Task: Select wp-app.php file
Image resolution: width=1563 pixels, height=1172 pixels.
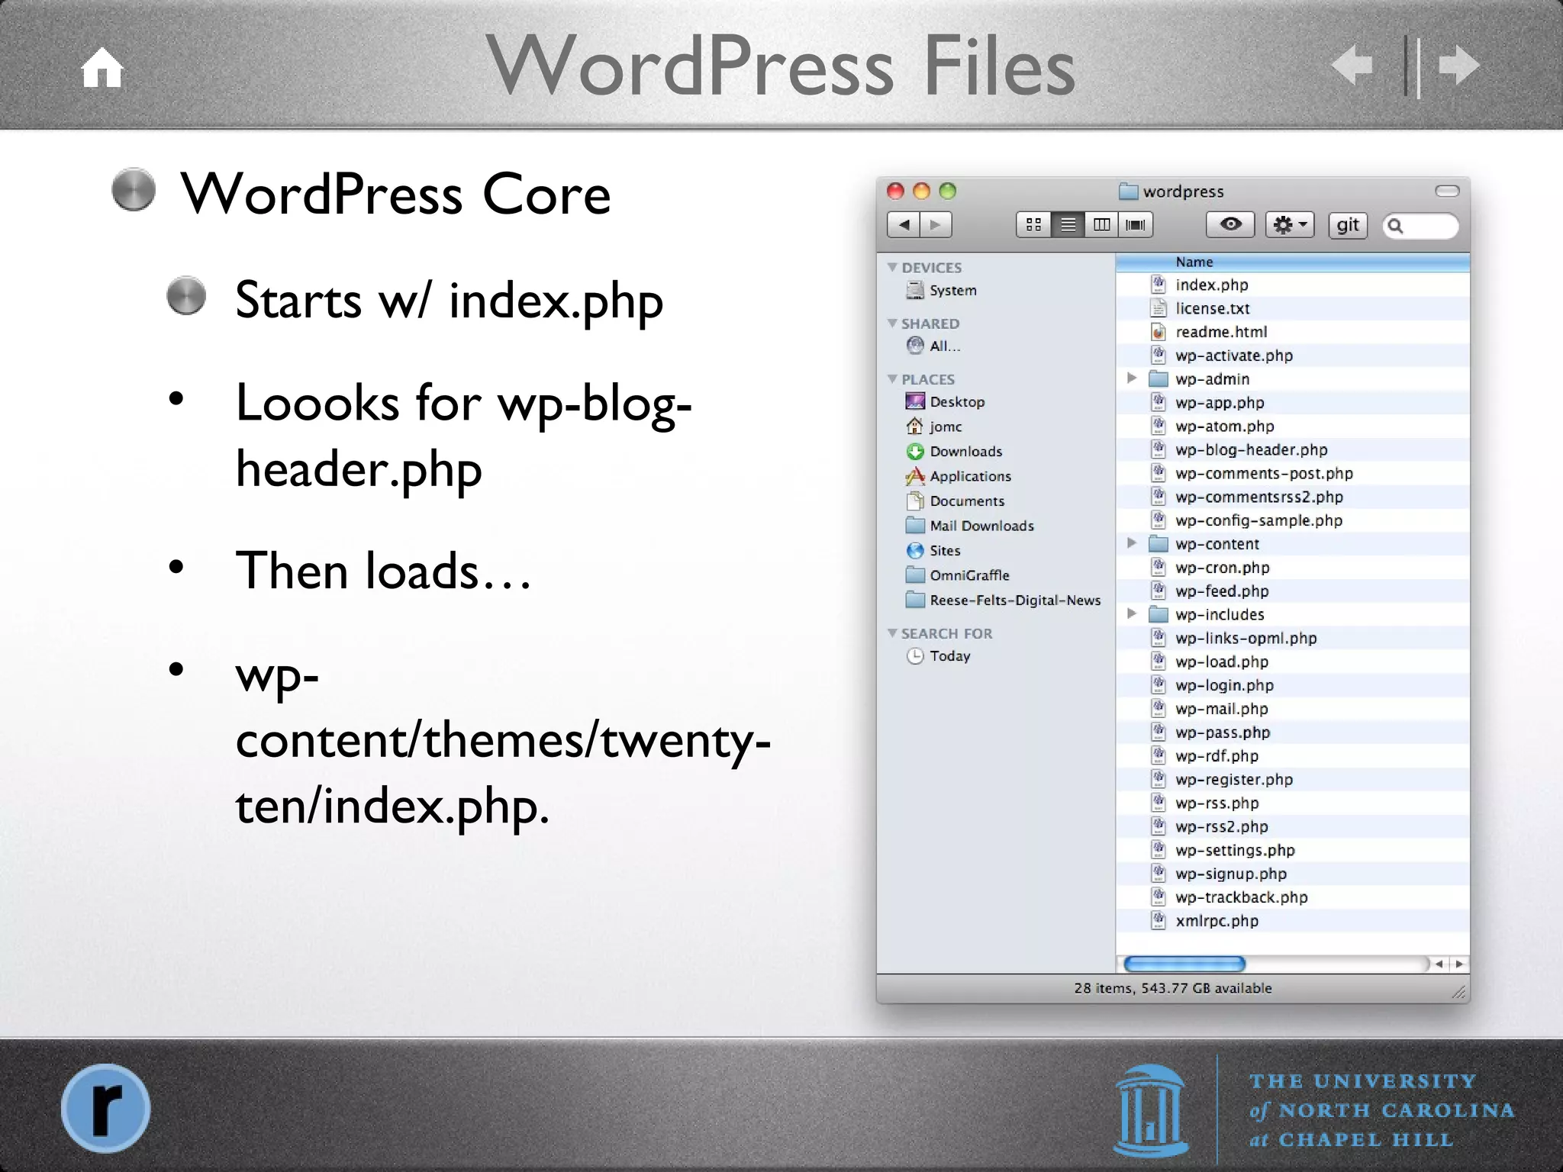Action: (1292, 402)
